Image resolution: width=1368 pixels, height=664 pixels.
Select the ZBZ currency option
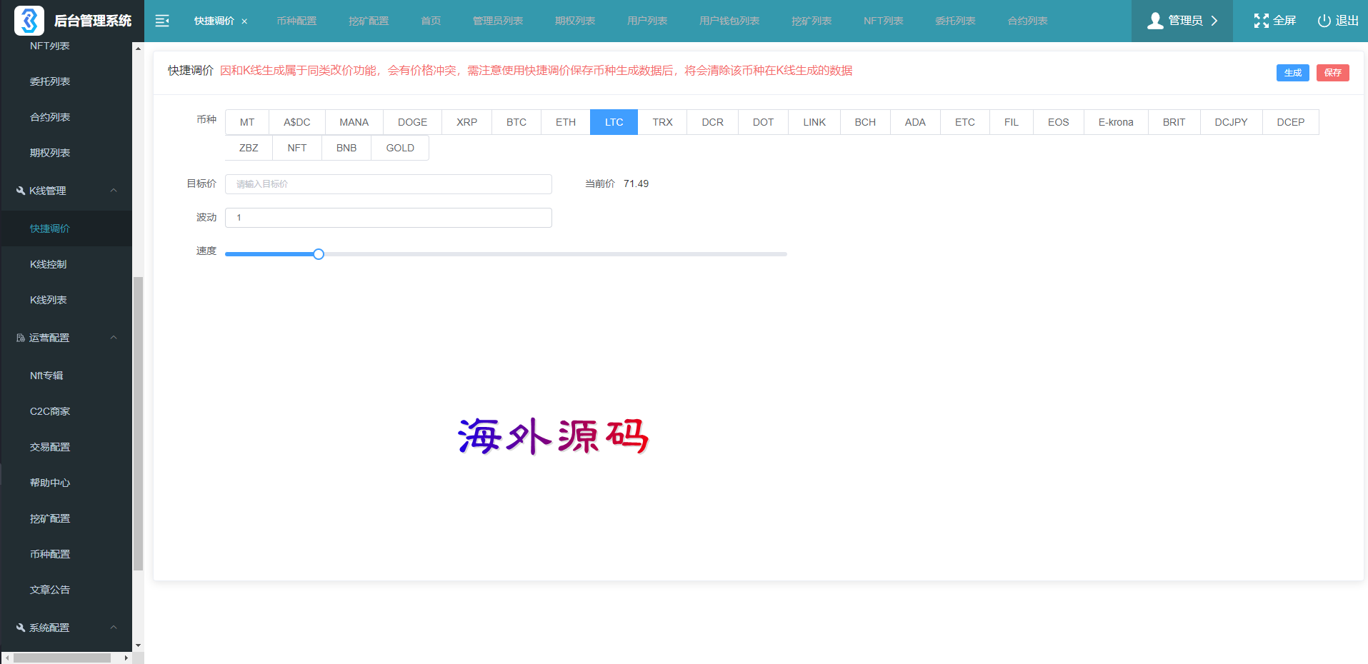pyautogui.click(x=249, y=148)
